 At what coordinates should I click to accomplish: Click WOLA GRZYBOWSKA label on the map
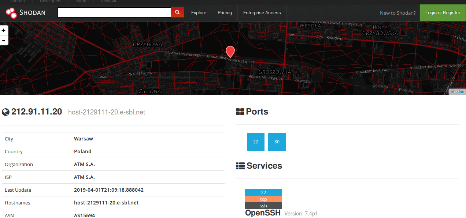pyautogui.click(x=380, y=30)
